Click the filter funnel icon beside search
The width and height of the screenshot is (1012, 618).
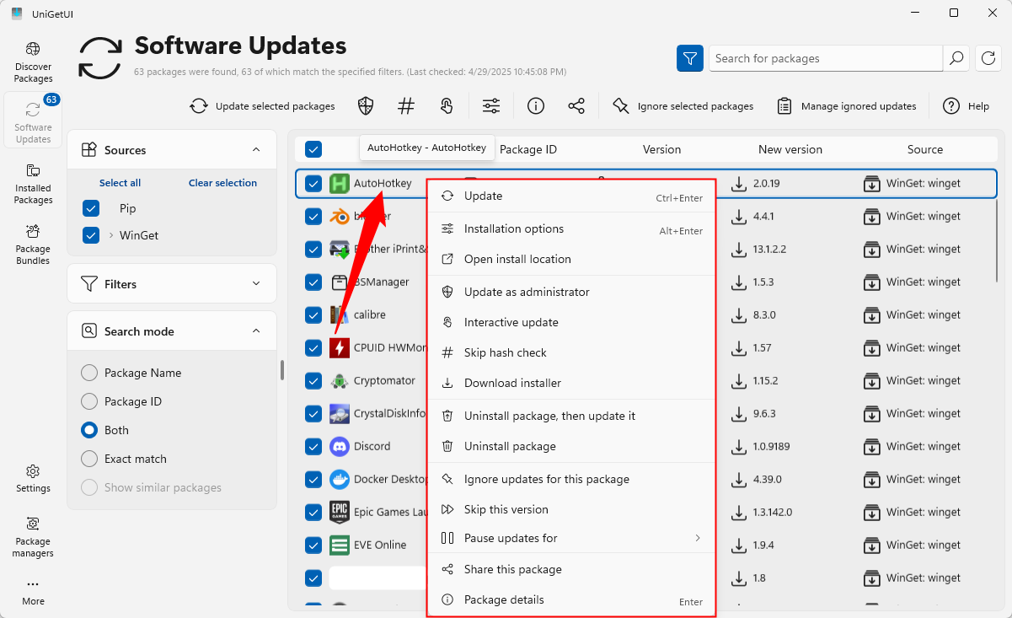click(x=690, y=58)
